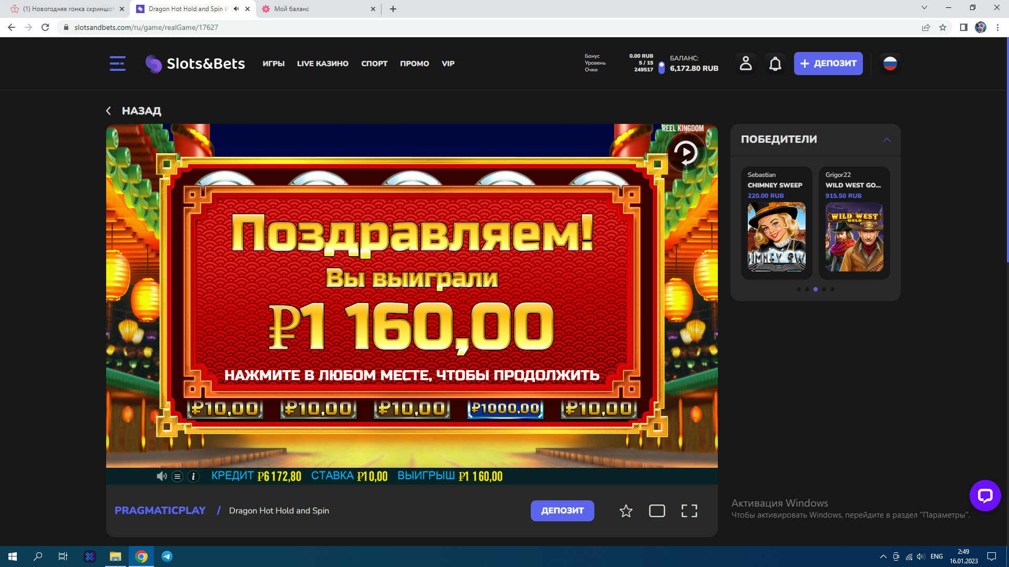Mute the game sound

point(161,476)
